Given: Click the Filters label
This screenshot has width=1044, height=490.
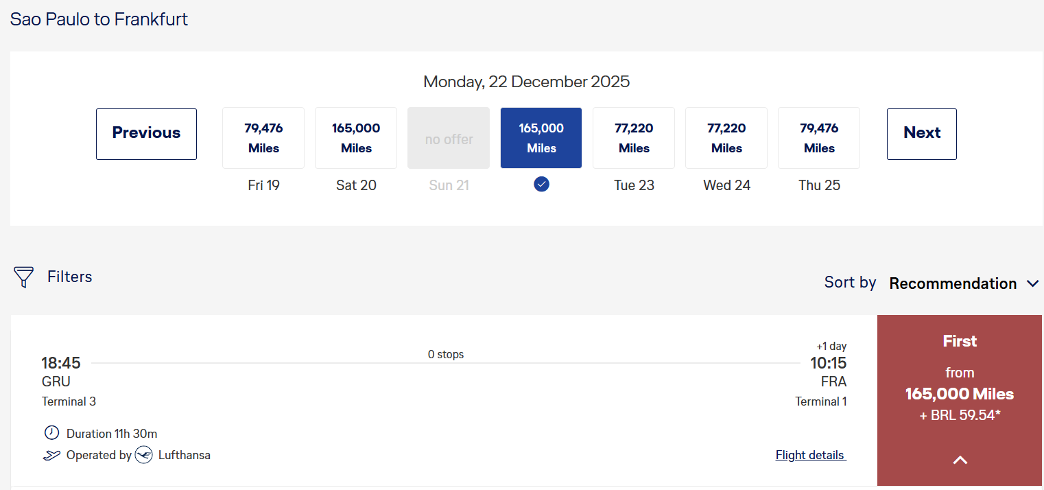Looking at the screenshot, I should [x=69, y=277].
